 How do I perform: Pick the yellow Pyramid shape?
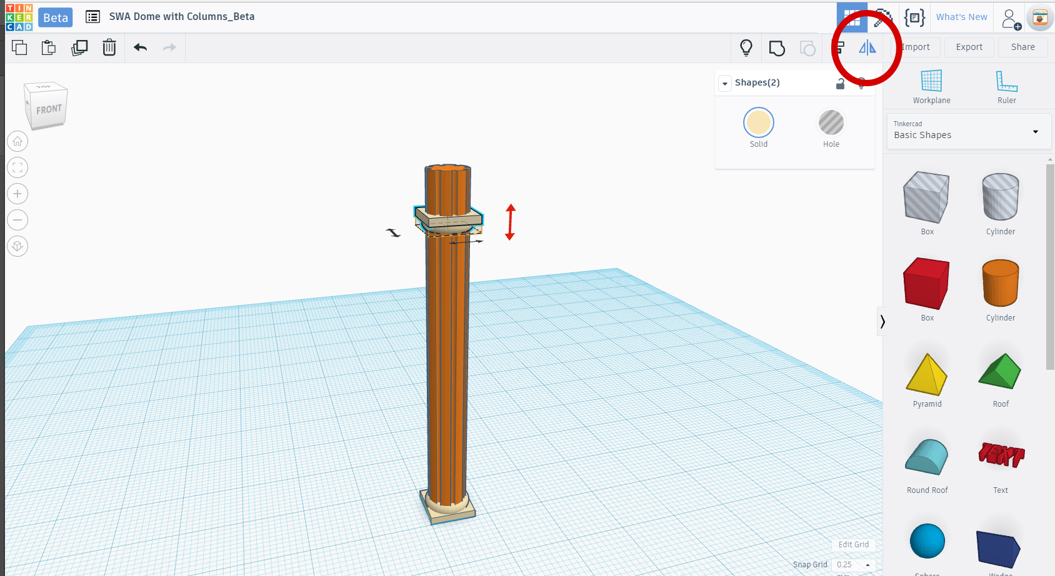tap(927, 374)
